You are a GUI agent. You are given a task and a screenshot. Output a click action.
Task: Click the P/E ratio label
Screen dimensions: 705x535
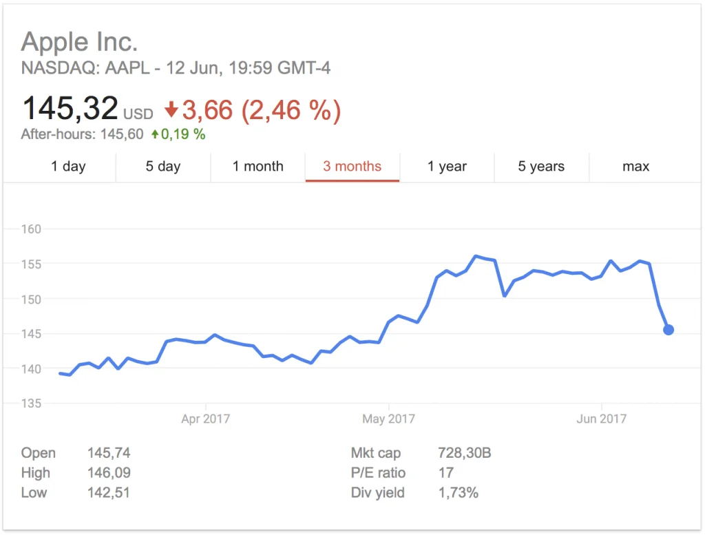click(378, 473)
